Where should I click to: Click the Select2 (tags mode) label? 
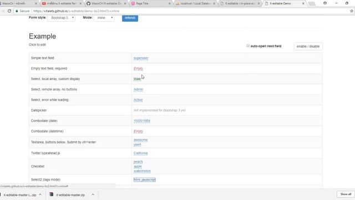pyautogui.click(x=45, y=179)
